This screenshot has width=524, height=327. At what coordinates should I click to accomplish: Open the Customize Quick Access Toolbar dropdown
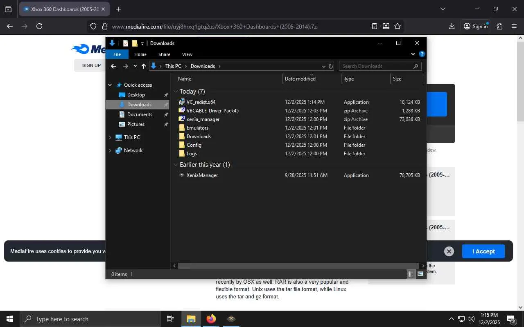(142, 43)
